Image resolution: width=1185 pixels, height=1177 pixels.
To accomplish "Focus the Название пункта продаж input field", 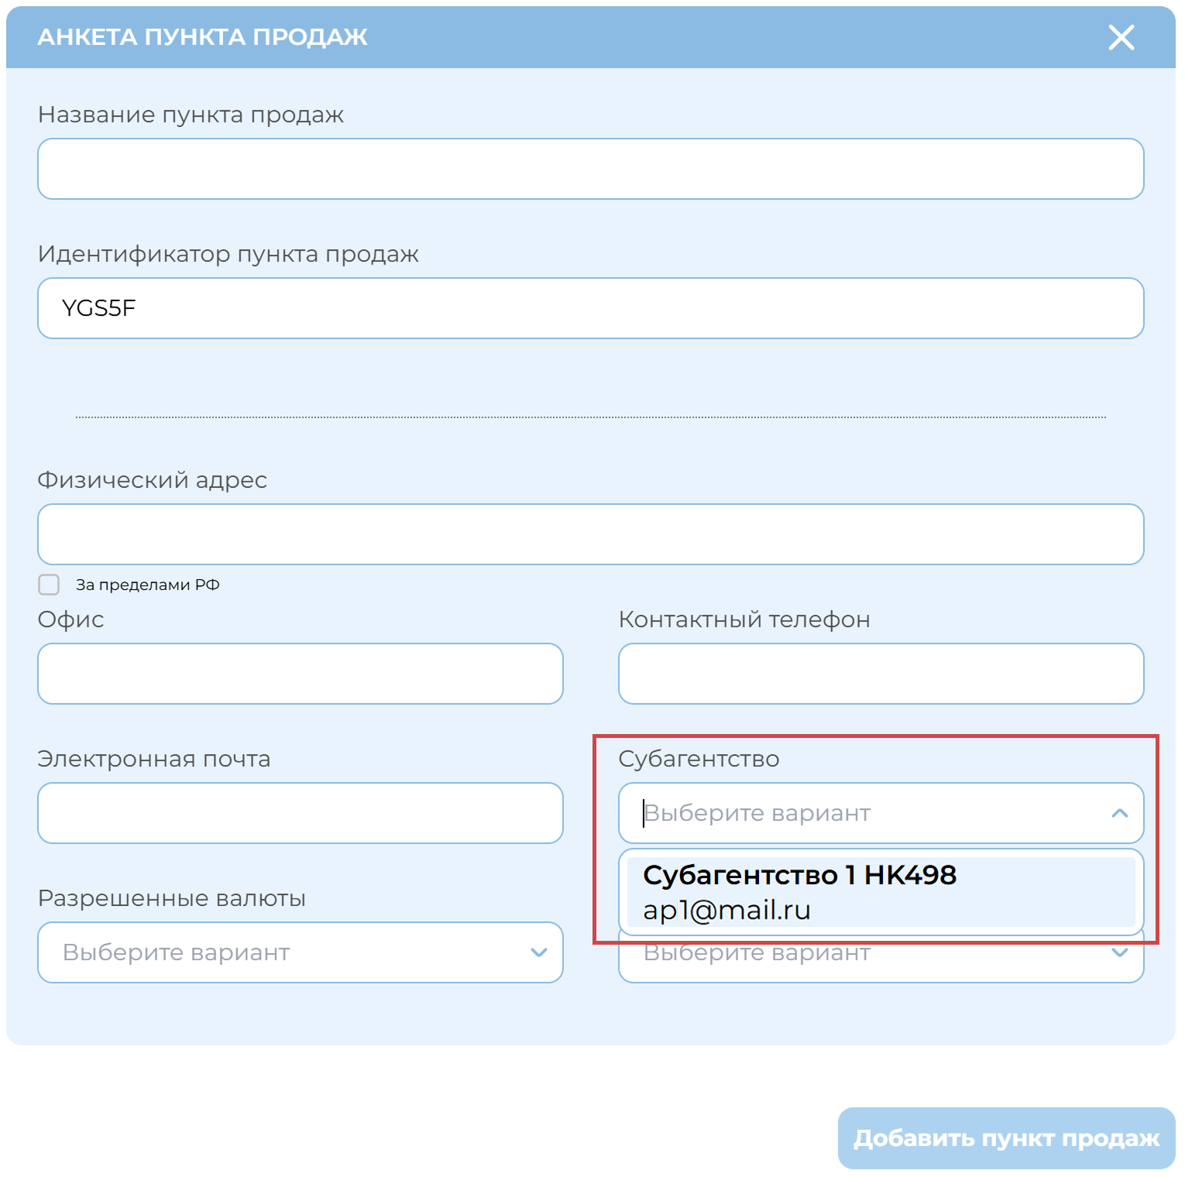I will pyautogui.click(x=590, y=169).
